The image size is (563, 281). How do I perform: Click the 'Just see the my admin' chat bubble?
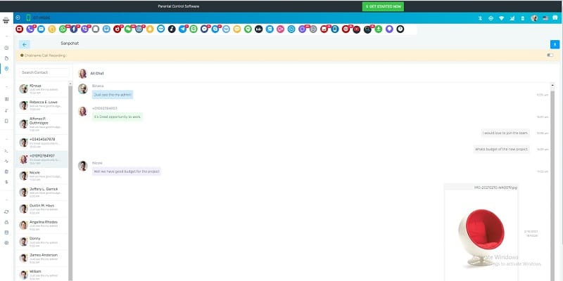(113, 95)
